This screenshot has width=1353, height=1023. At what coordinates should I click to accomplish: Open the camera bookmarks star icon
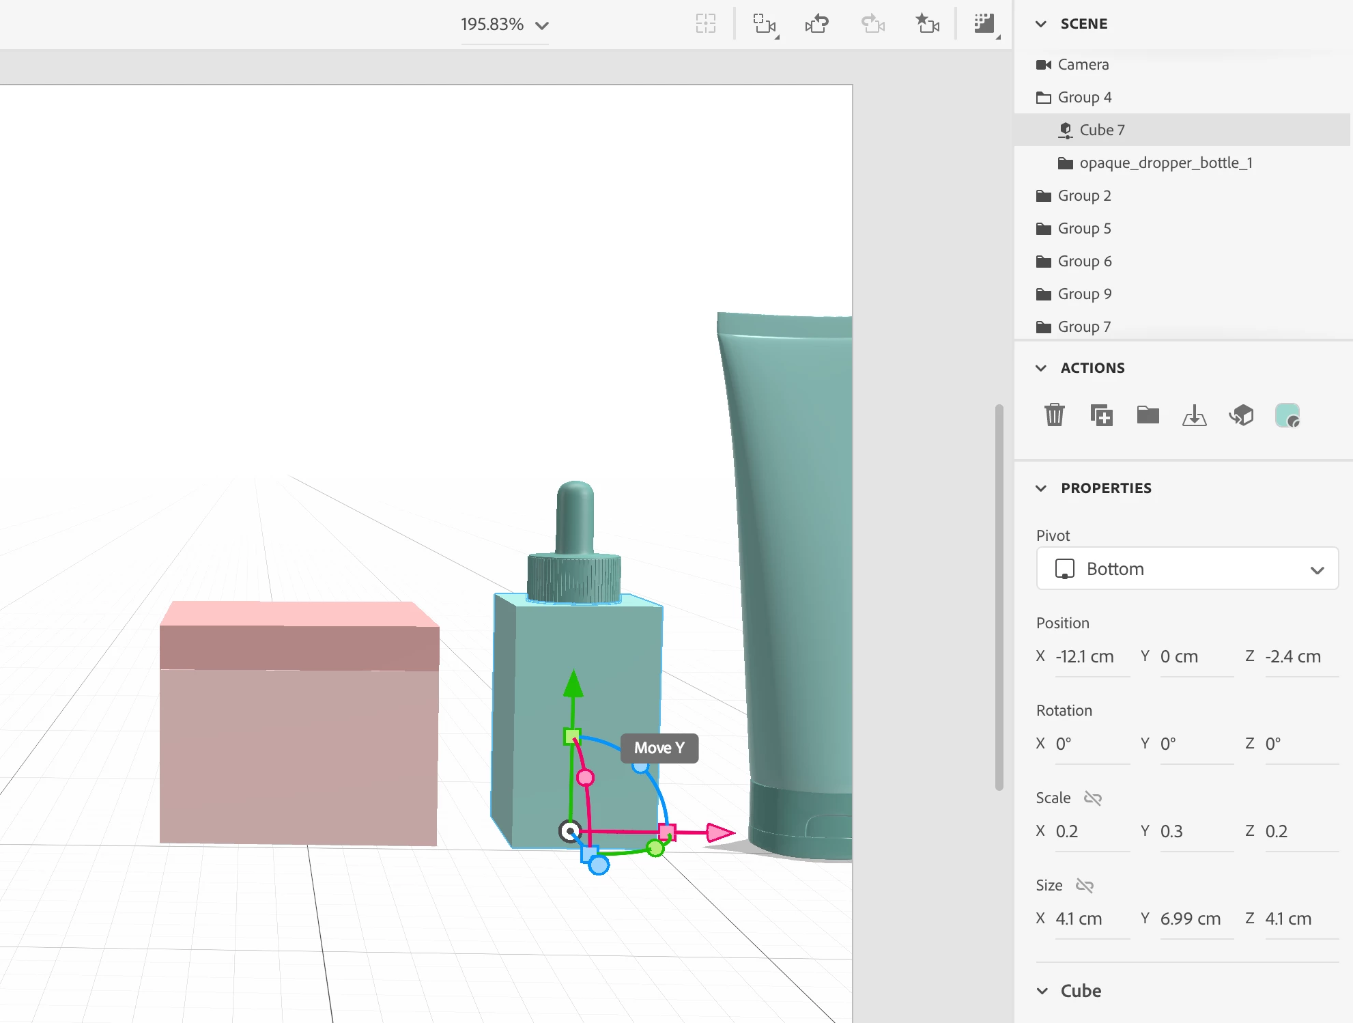click(x=927, y=25)
